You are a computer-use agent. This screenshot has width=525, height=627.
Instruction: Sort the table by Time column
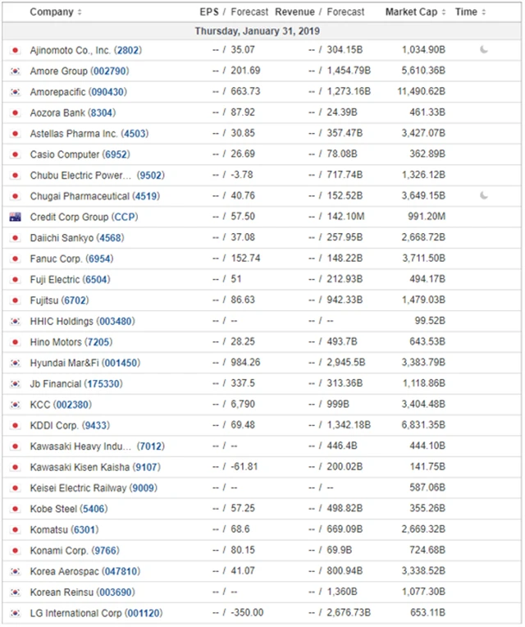coord(470,12)
